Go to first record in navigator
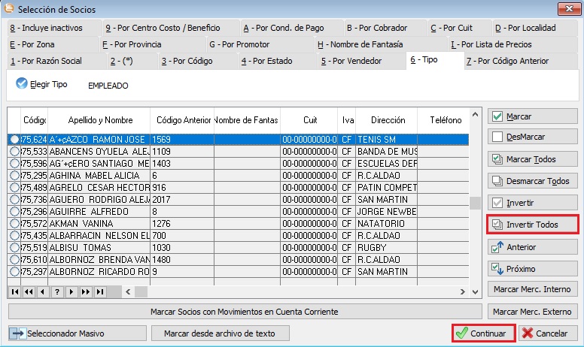The width and height of the screenshot is (584, 347). (x=15, y=291)
